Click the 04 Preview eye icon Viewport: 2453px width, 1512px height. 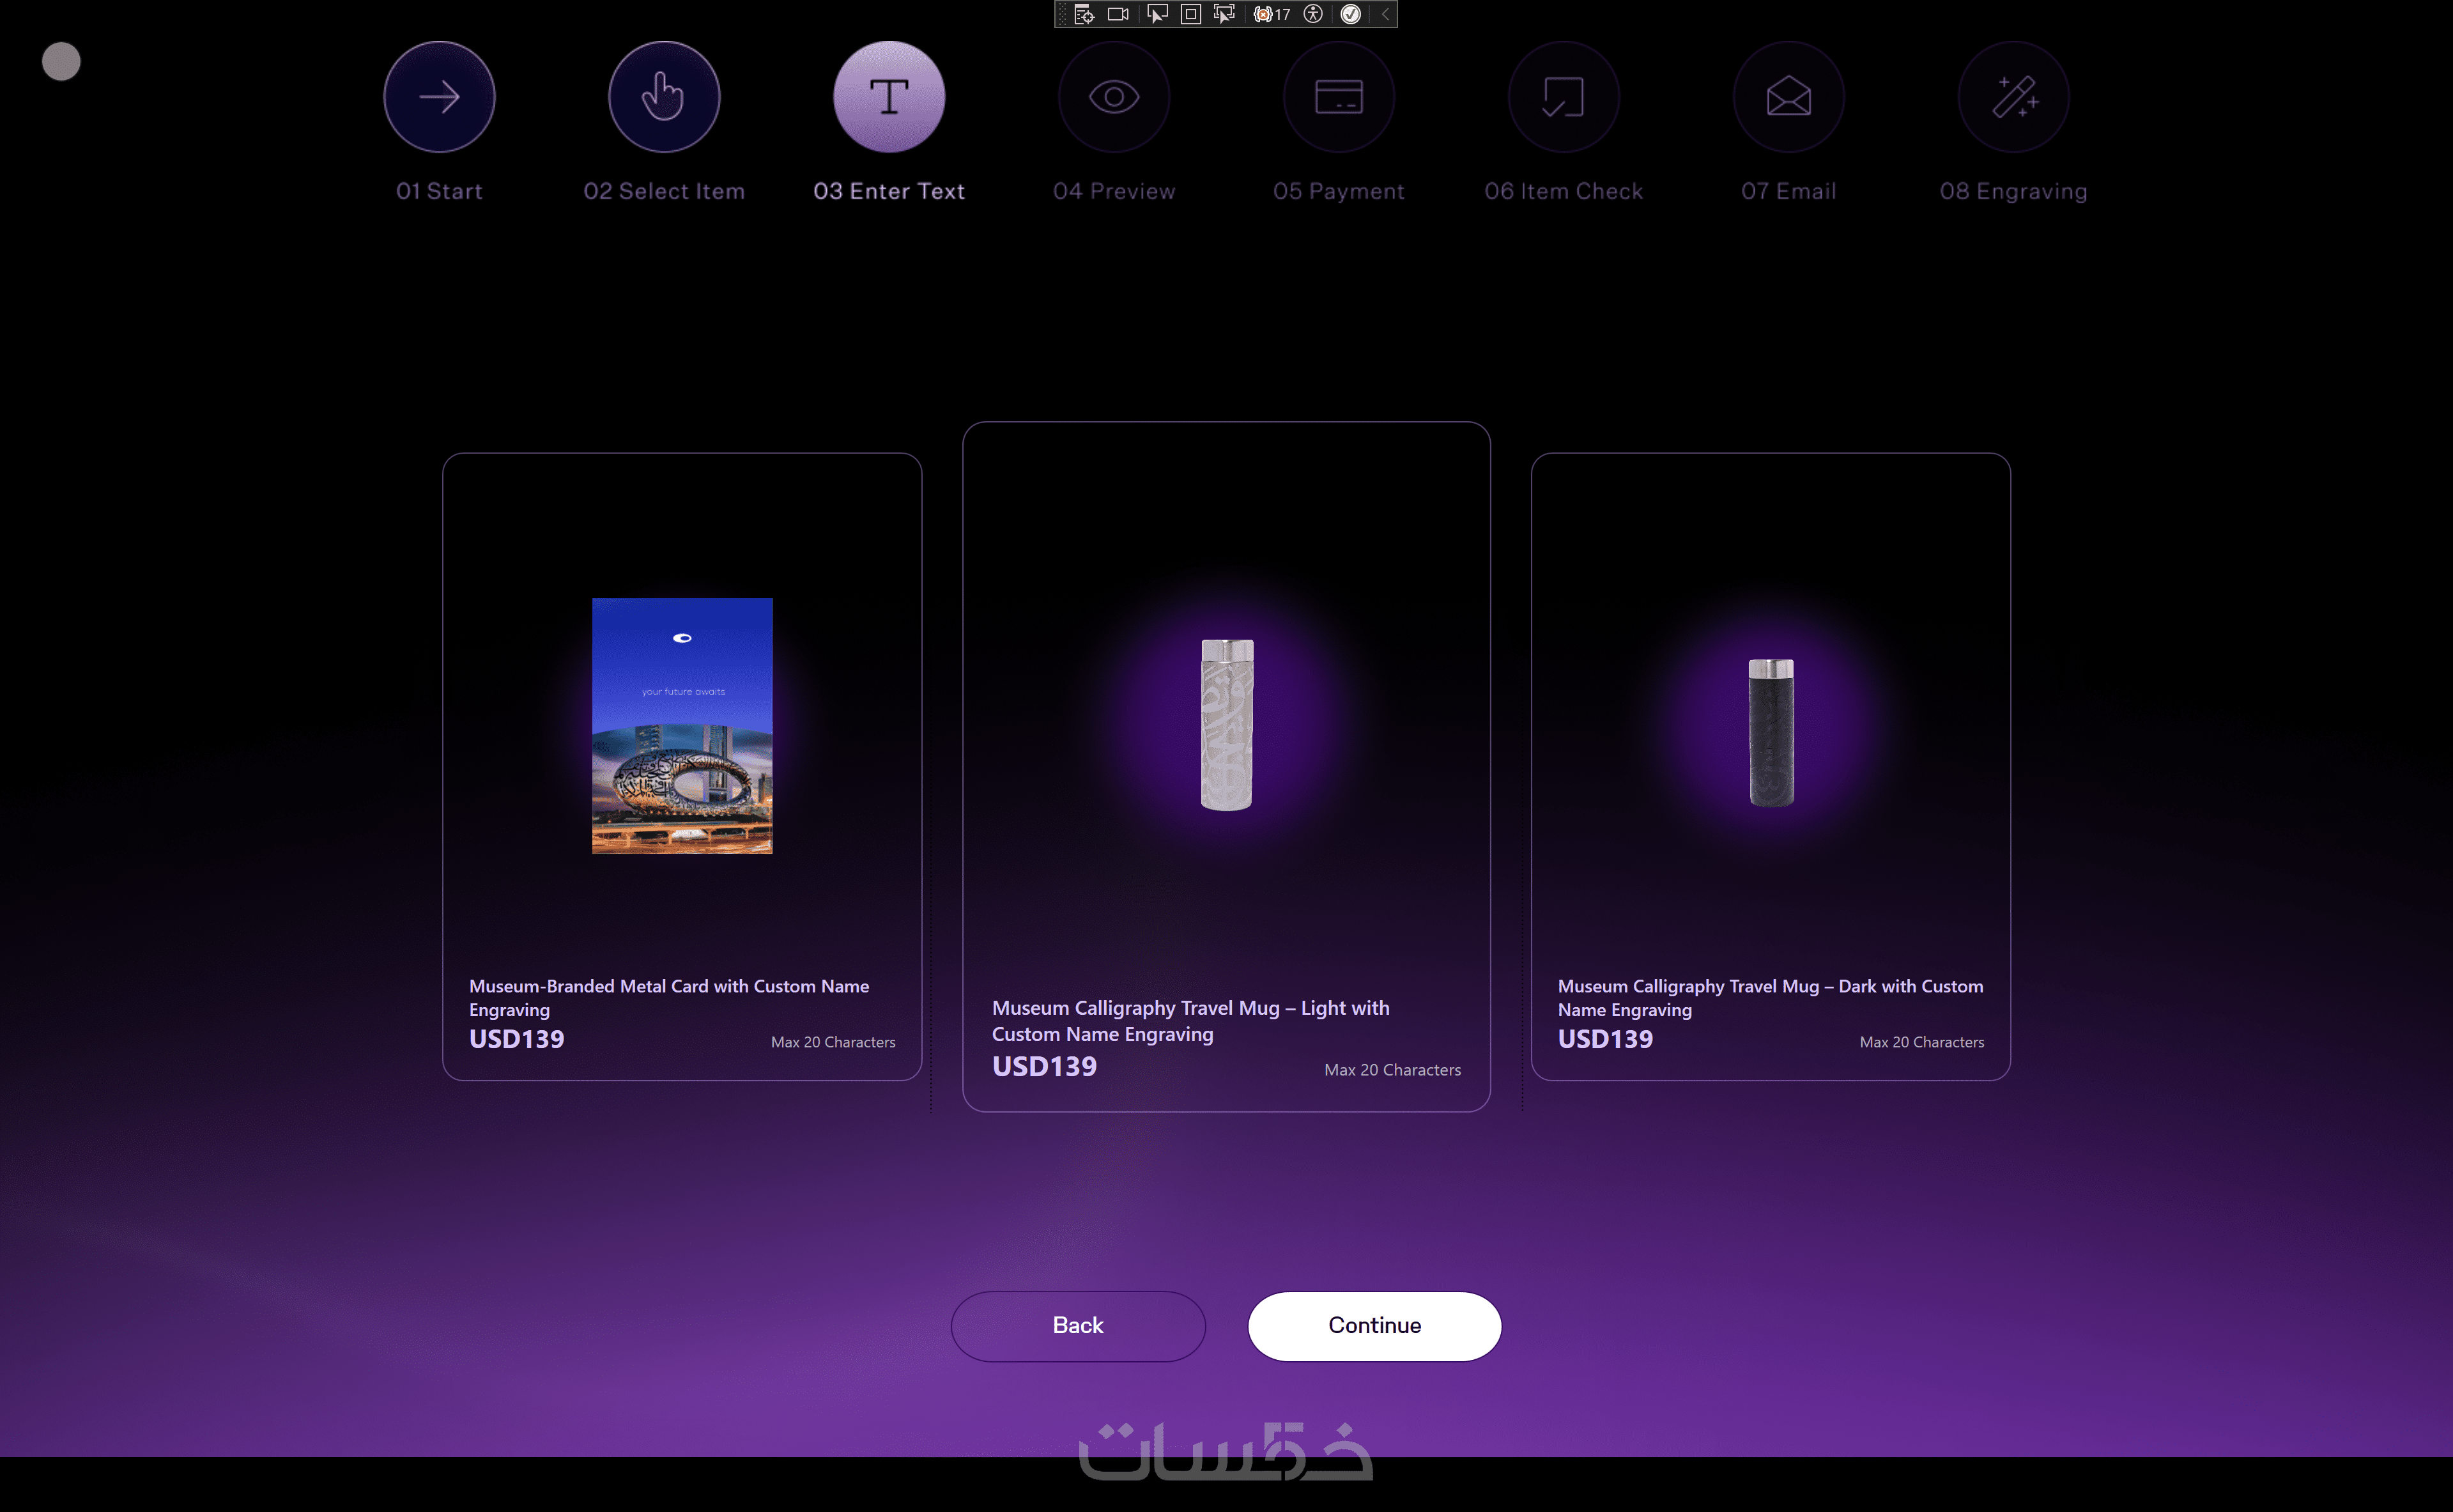[1114, 97]
